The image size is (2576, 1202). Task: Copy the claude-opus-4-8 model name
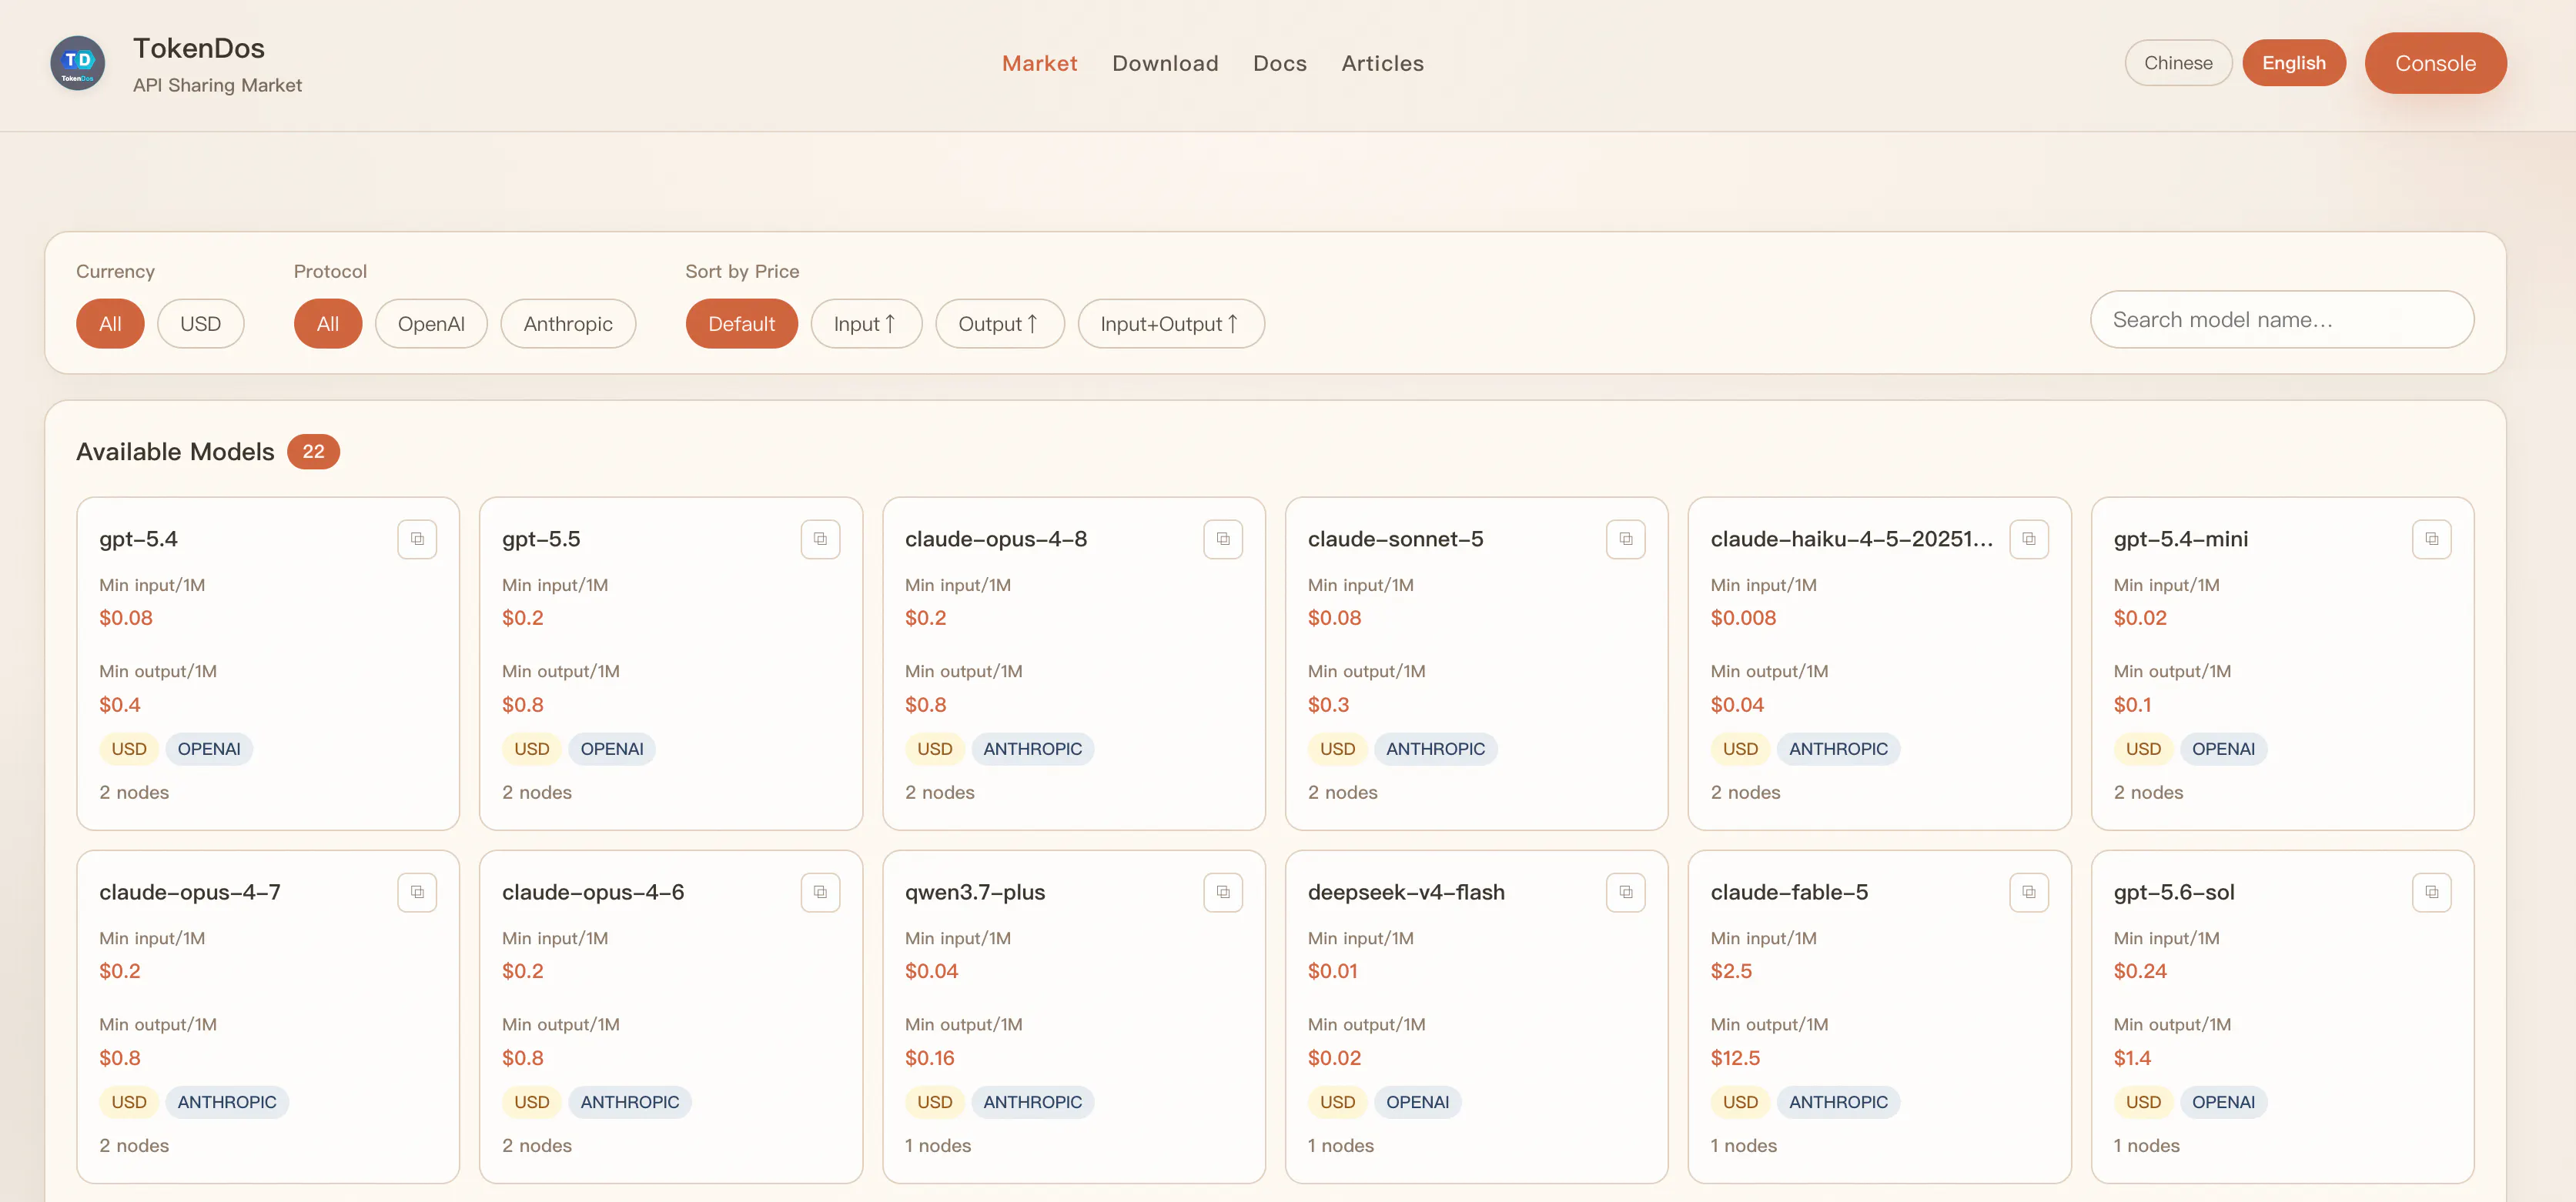click(1223, 539)
